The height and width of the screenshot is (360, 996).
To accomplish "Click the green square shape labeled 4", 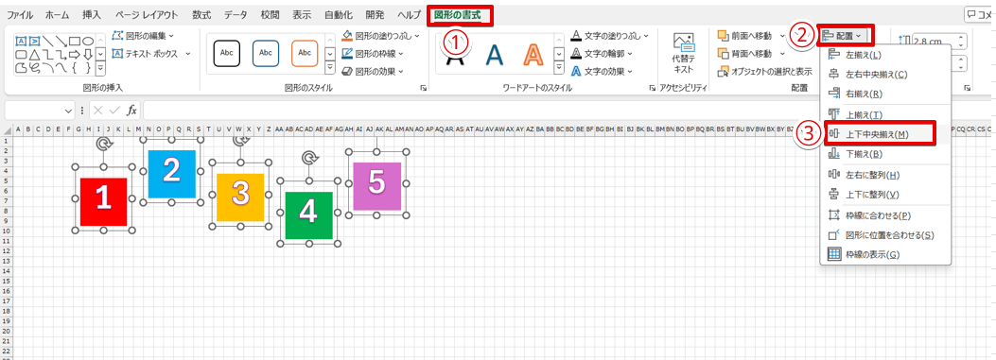I will 308,215.
